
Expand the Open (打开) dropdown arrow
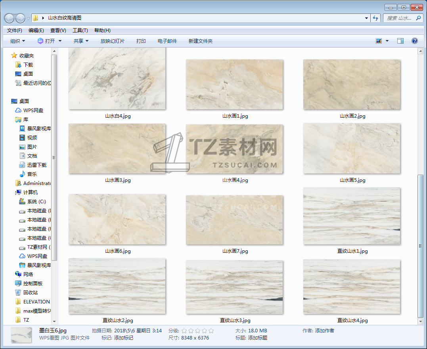click(60, 41)
